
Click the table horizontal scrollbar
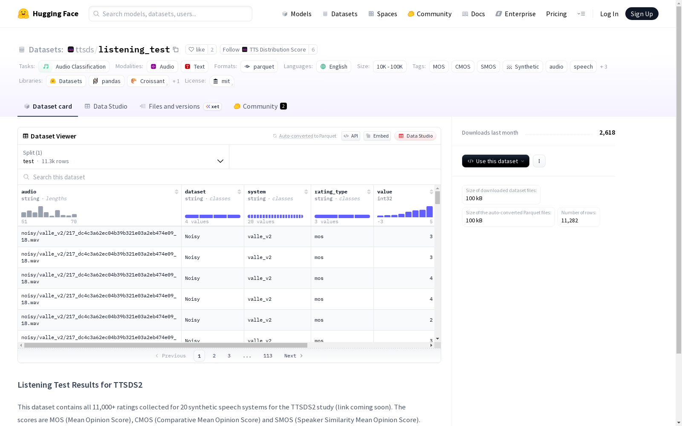tap(166, 345)
